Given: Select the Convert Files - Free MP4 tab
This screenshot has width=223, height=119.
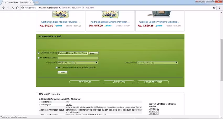Looking at the screenshot, I should click(x=17, y=2).
